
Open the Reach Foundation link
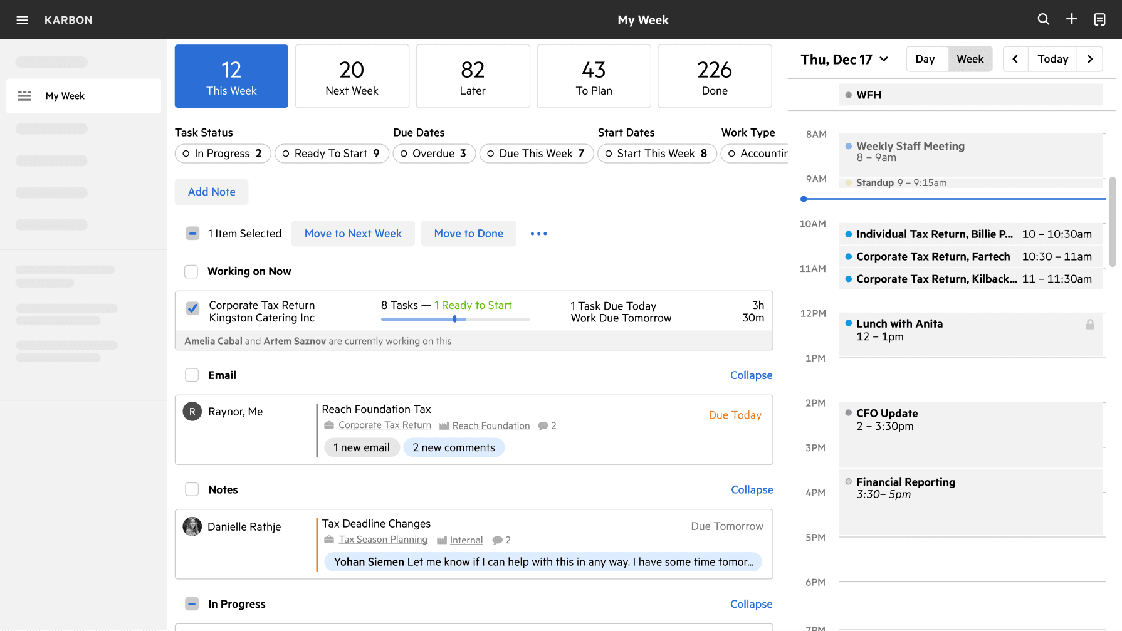pyautogui.click(x=491, y=426)
